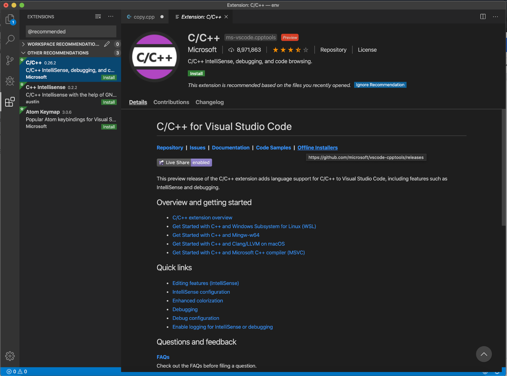Screen dimensions: 507x376
Task: Open the Explorer view in activity bar
Action: pyautogui.click(x=10, y=19)
